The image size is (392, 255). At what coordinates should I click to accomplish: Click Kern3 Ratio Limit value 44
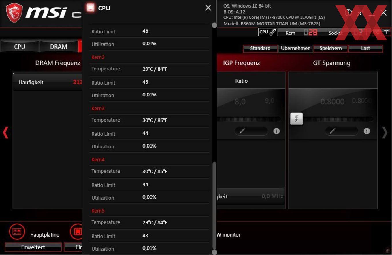coord(145,133)
